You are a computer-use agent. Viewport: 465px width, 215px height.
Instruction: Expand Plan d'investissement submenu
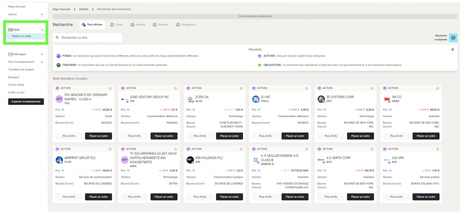(x=42, y=62)
